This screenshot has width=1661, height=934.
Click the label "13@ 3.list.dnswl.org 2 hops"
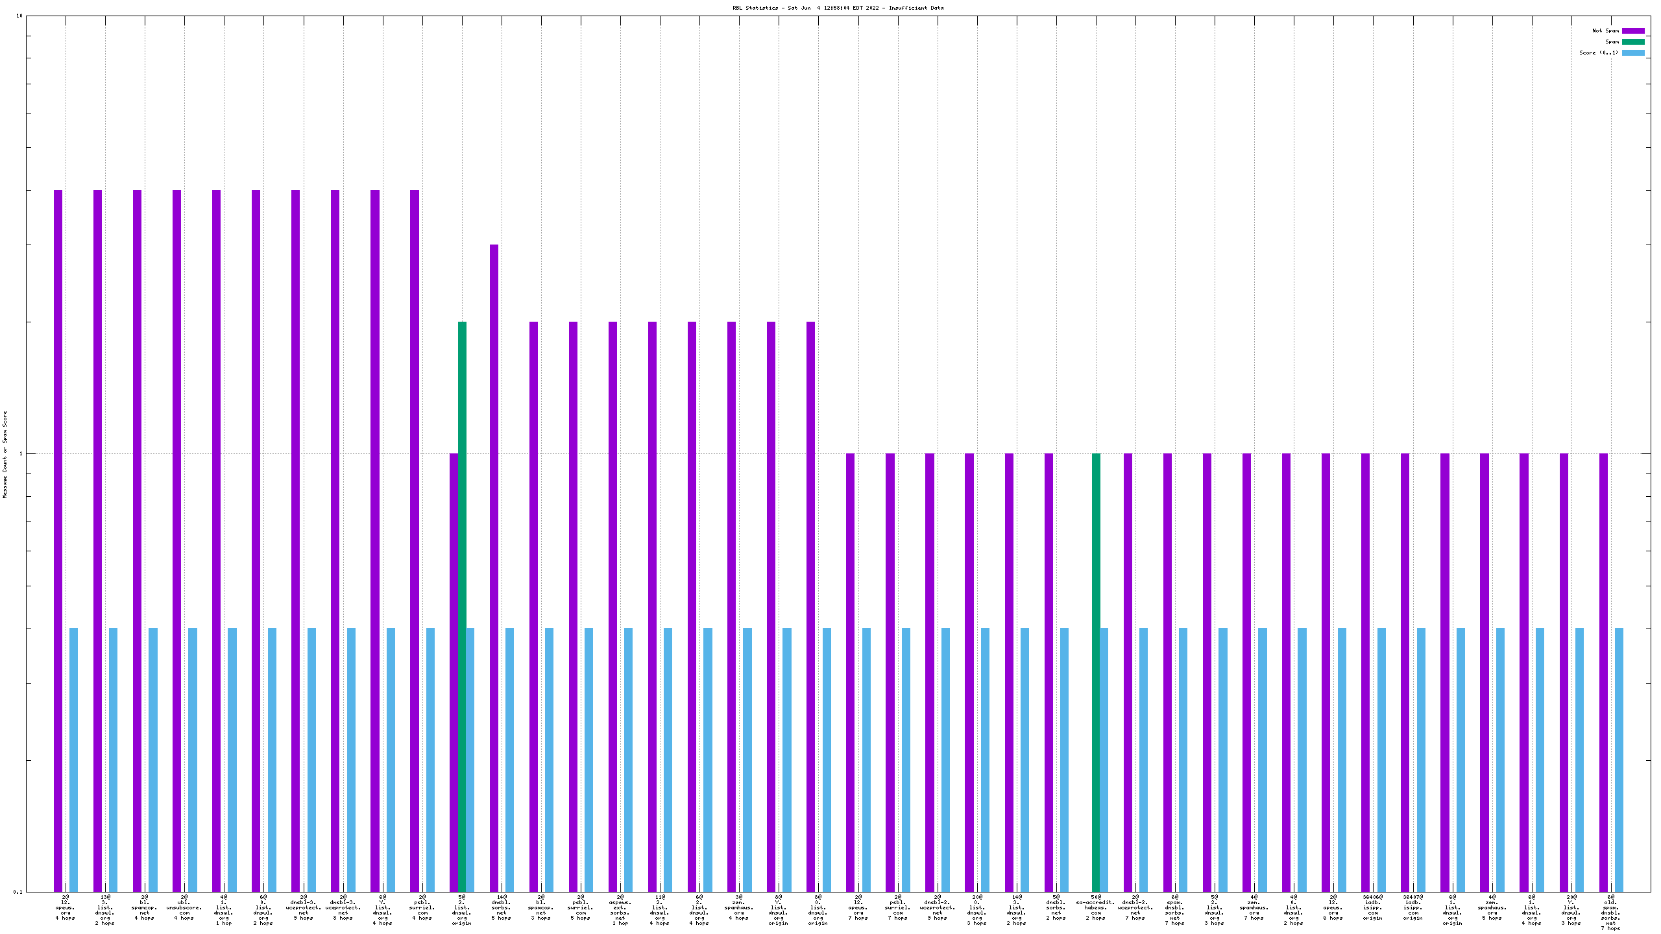click(105, 910)
